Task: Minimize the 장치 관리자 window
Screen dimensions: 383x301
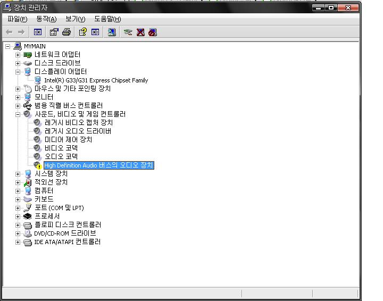Action: [x=318, y=8]
